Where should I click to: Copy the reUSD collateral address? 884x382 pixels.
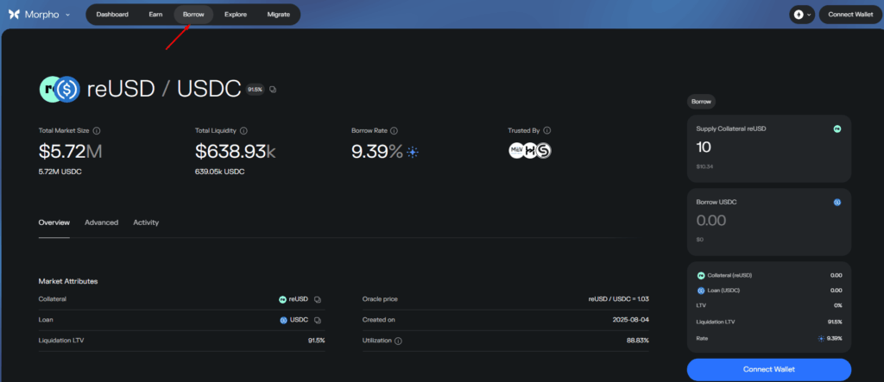pyautogui.click(x=318, y=299)
